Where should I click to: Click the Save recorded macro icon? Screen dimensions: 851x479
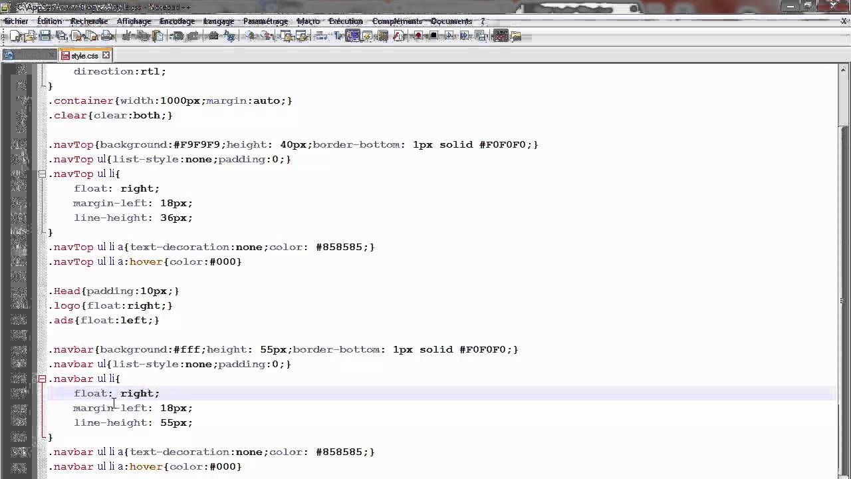[x=480, y=36]
